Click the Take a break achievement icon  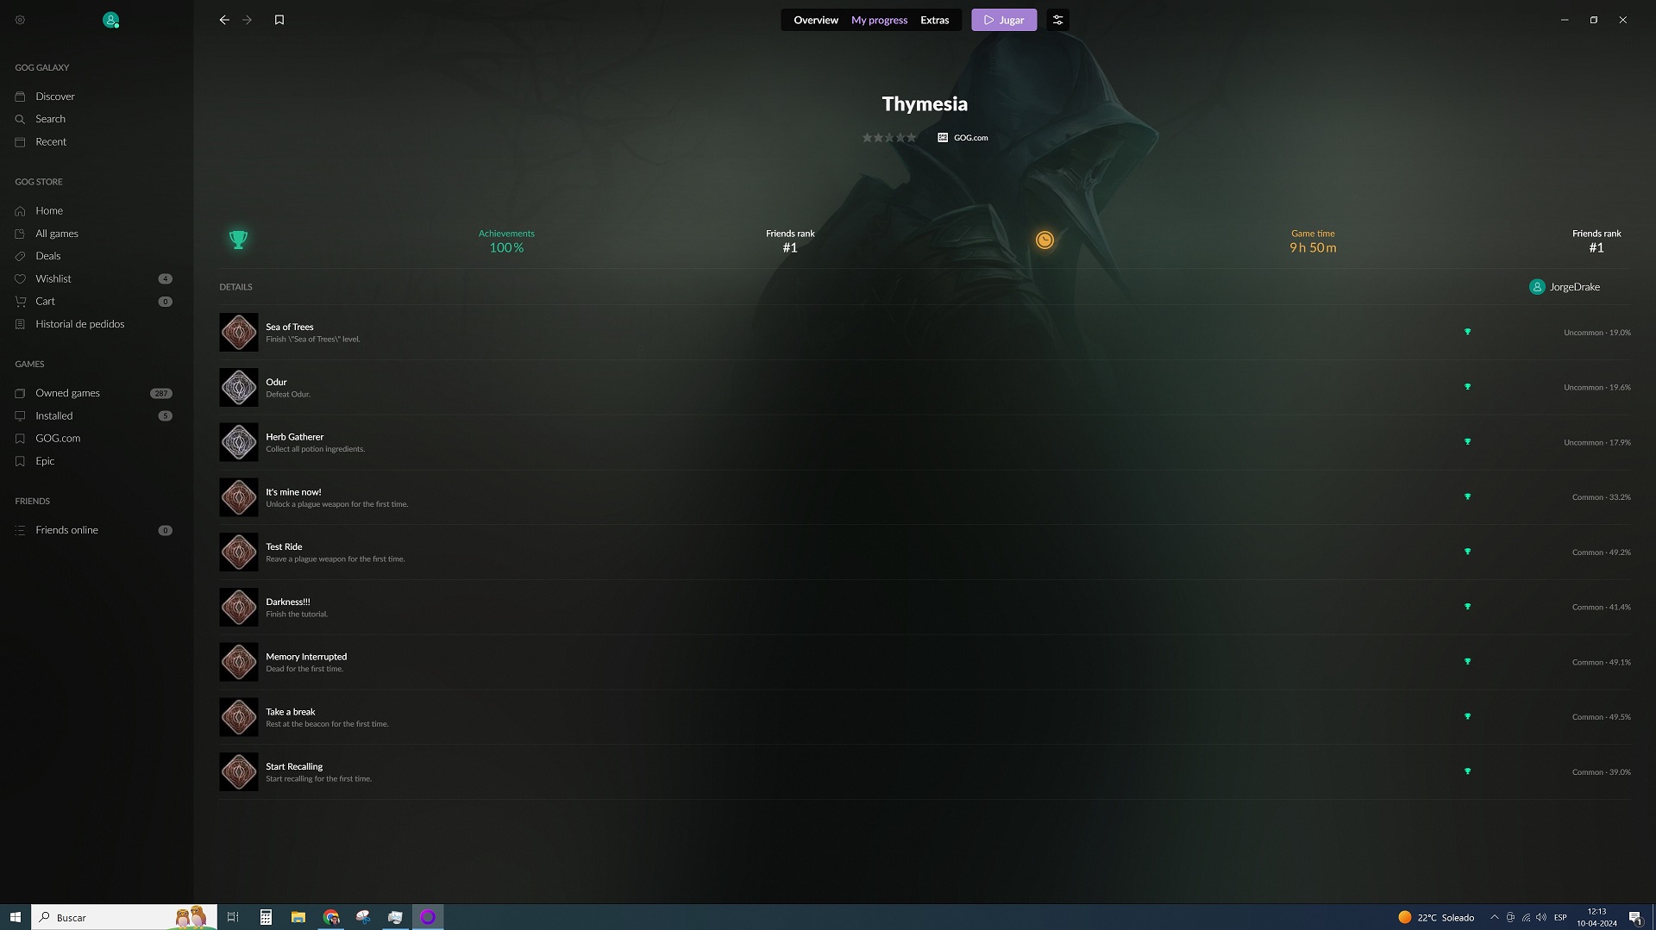(239, 717)
